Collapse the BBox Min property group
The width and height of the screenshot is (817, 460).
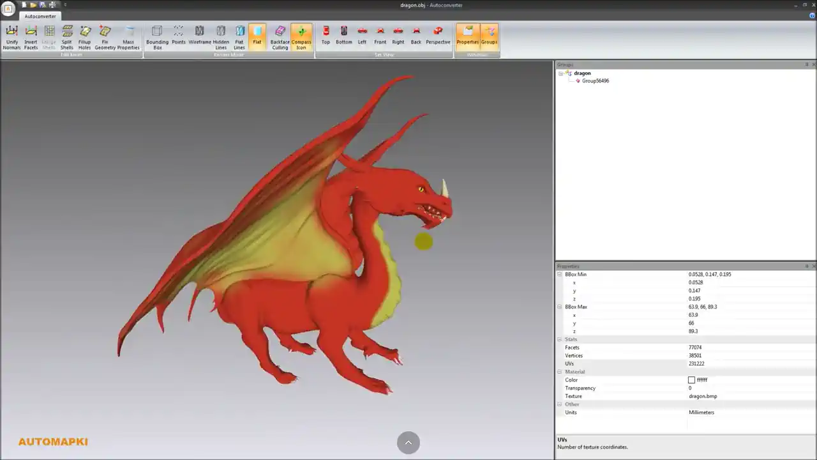(560, 275)
